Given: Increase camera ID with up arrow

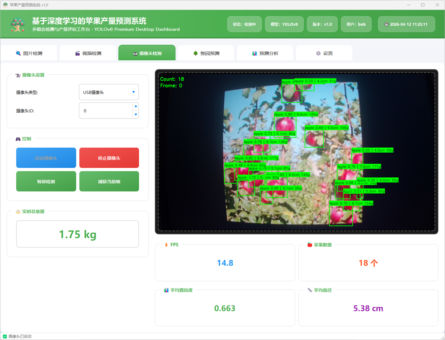Looking at the screenshot, I should point(136,106).
